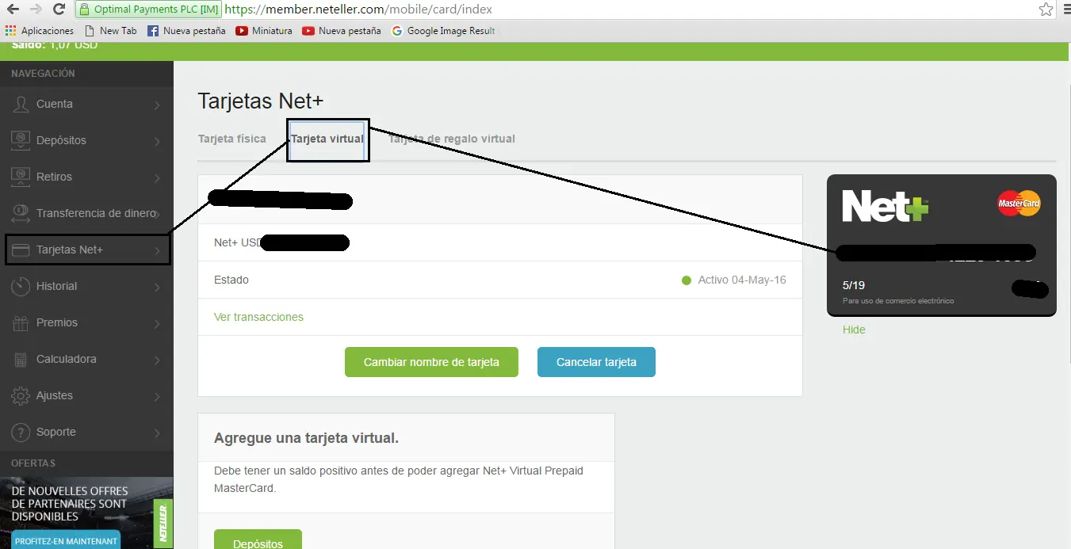Viewport: 1071px width, 549px height.
Task: Click the Activo 04-May-16 status text
Action: [x=742, y=280]
